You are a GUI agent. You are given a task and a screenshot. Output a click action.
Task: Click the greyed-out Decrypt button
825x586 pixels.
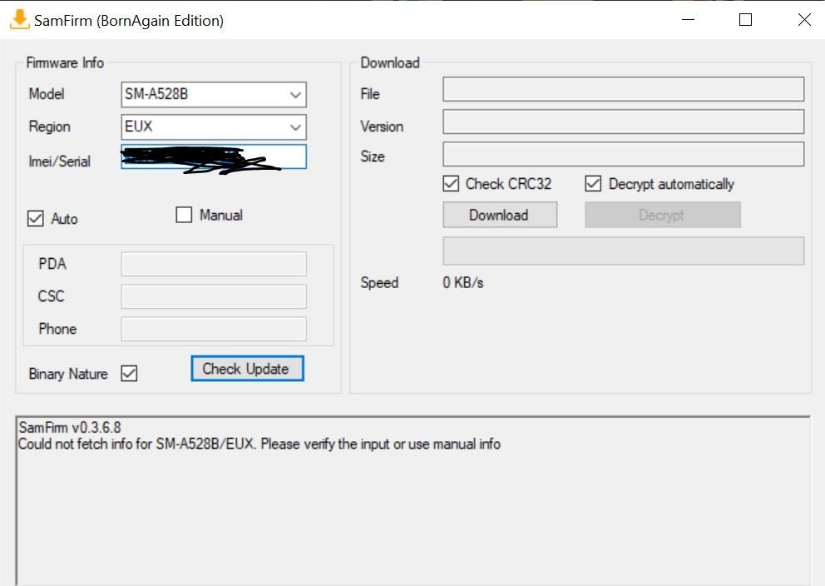663,215
